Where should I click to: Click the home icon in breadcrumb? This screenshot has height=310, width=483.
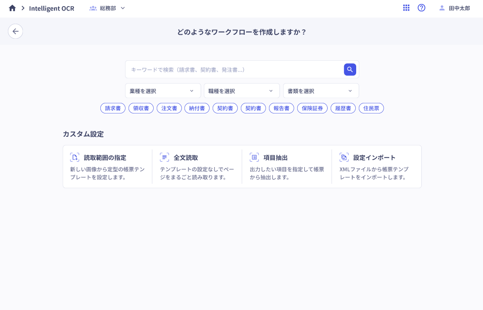12,8
